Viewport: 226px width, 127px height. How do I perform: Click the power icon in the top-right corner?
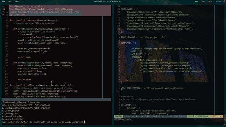pos(224,1)
